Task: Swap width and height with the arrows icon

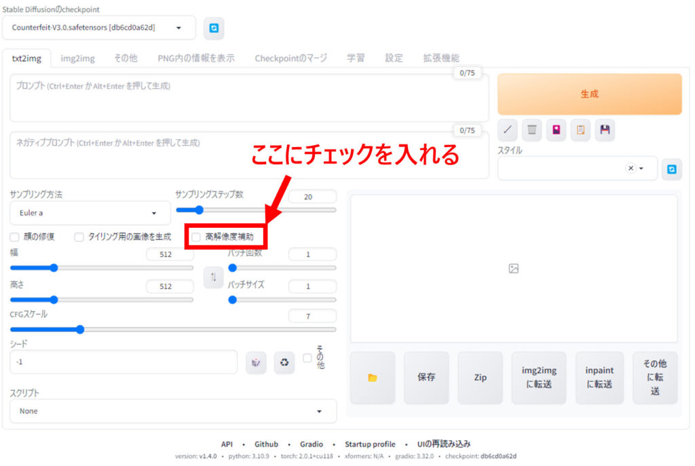Action: [214, 277]
